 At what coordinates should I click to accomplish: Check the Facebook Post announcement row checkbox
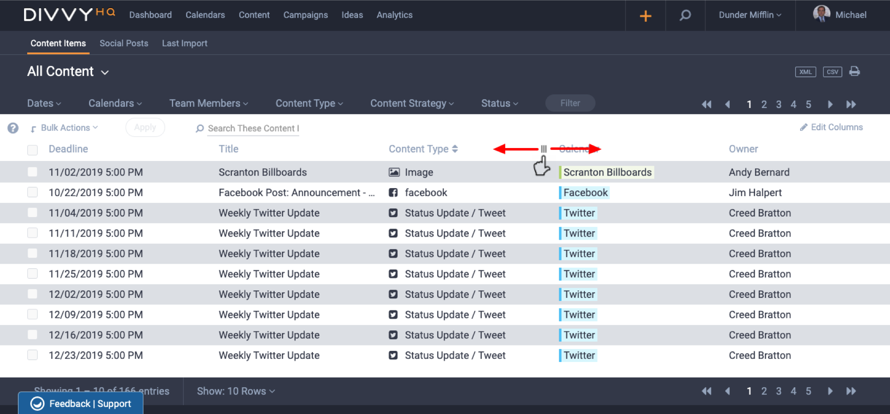tap(32, 192)
